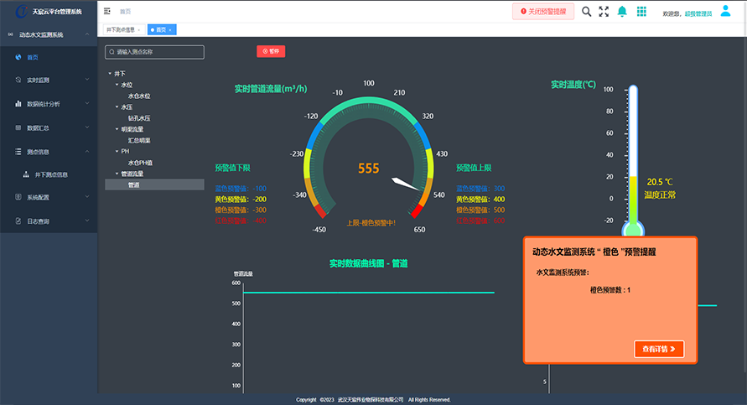Click the user avatar icon
The height and width of the screenshot is (405, 747).
(x=726, y=12)
